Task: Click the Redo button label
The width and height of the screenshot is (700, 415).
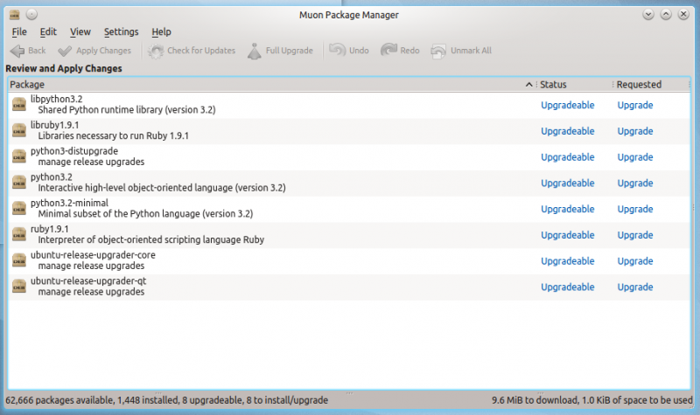Action: [x=409, y=51]
